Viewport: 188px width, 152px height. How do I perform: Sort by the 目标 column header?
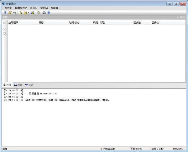point(53,22)
